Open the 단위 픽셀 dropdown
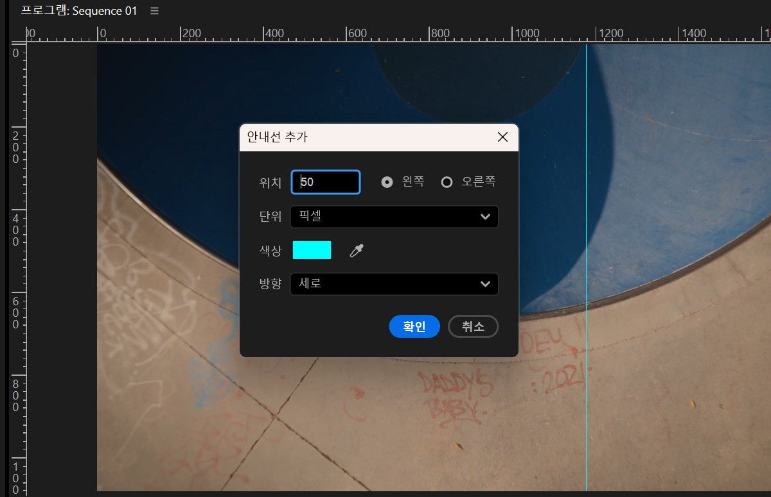771x497 pixels. 394,217
